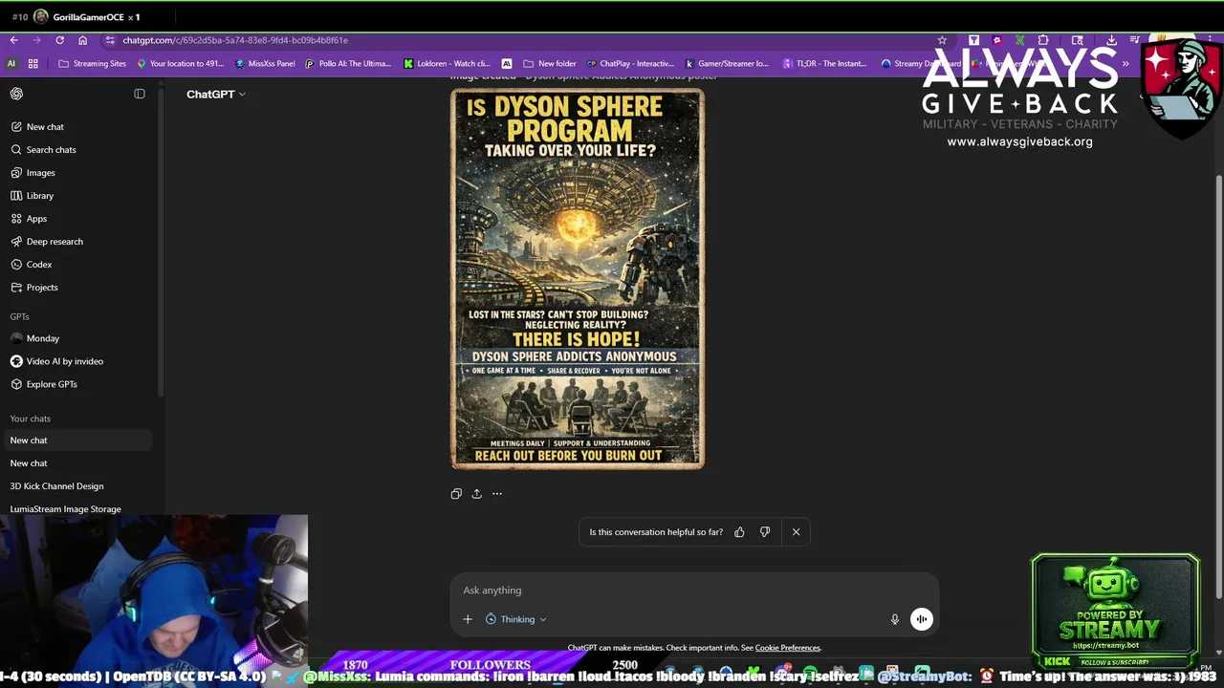Open the Pollo AI bookmark
Viewport: 1224px width, 688px height.
tap(348, 64)
